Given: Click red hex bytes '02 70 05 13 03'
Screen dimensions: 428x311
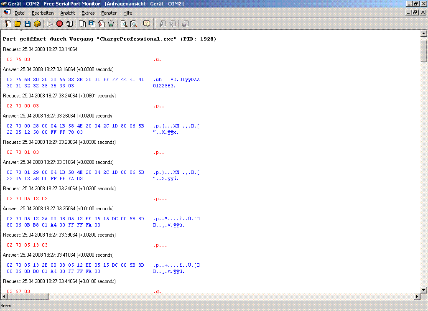Looking at the screenshot, I should 27,245.
